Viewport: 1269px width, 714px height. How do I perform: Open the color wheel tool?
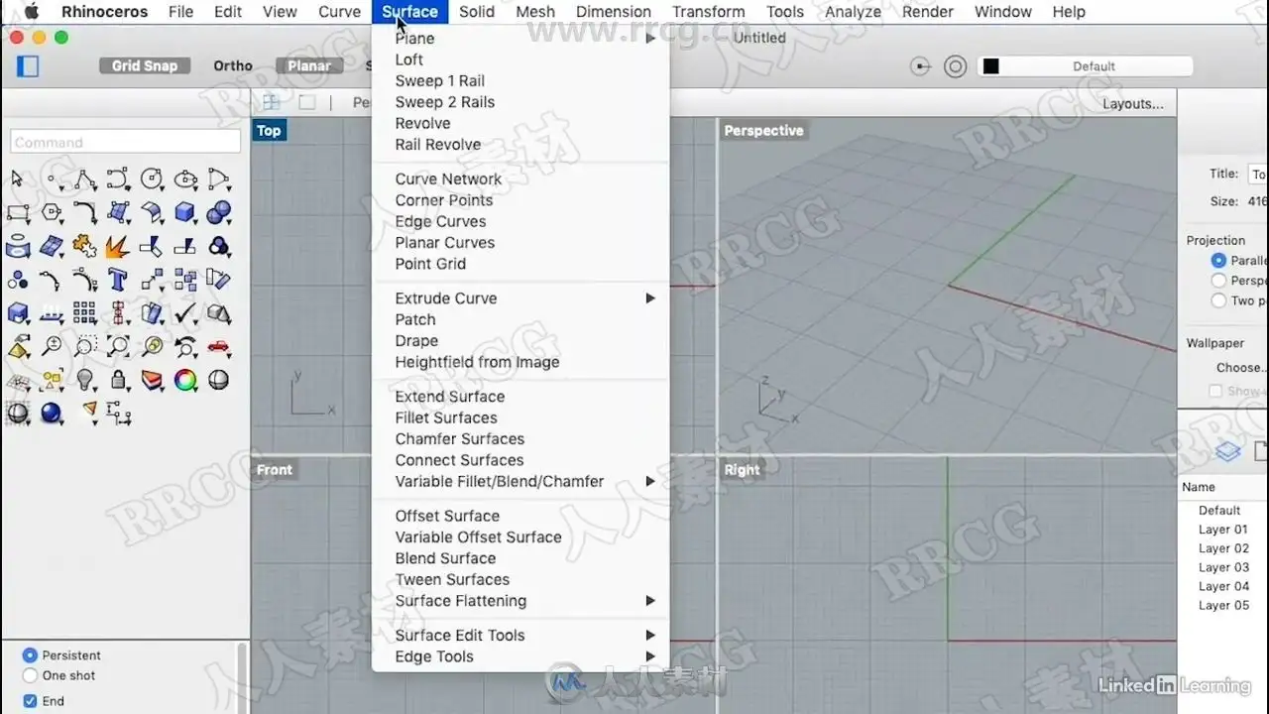click(185, 380)
